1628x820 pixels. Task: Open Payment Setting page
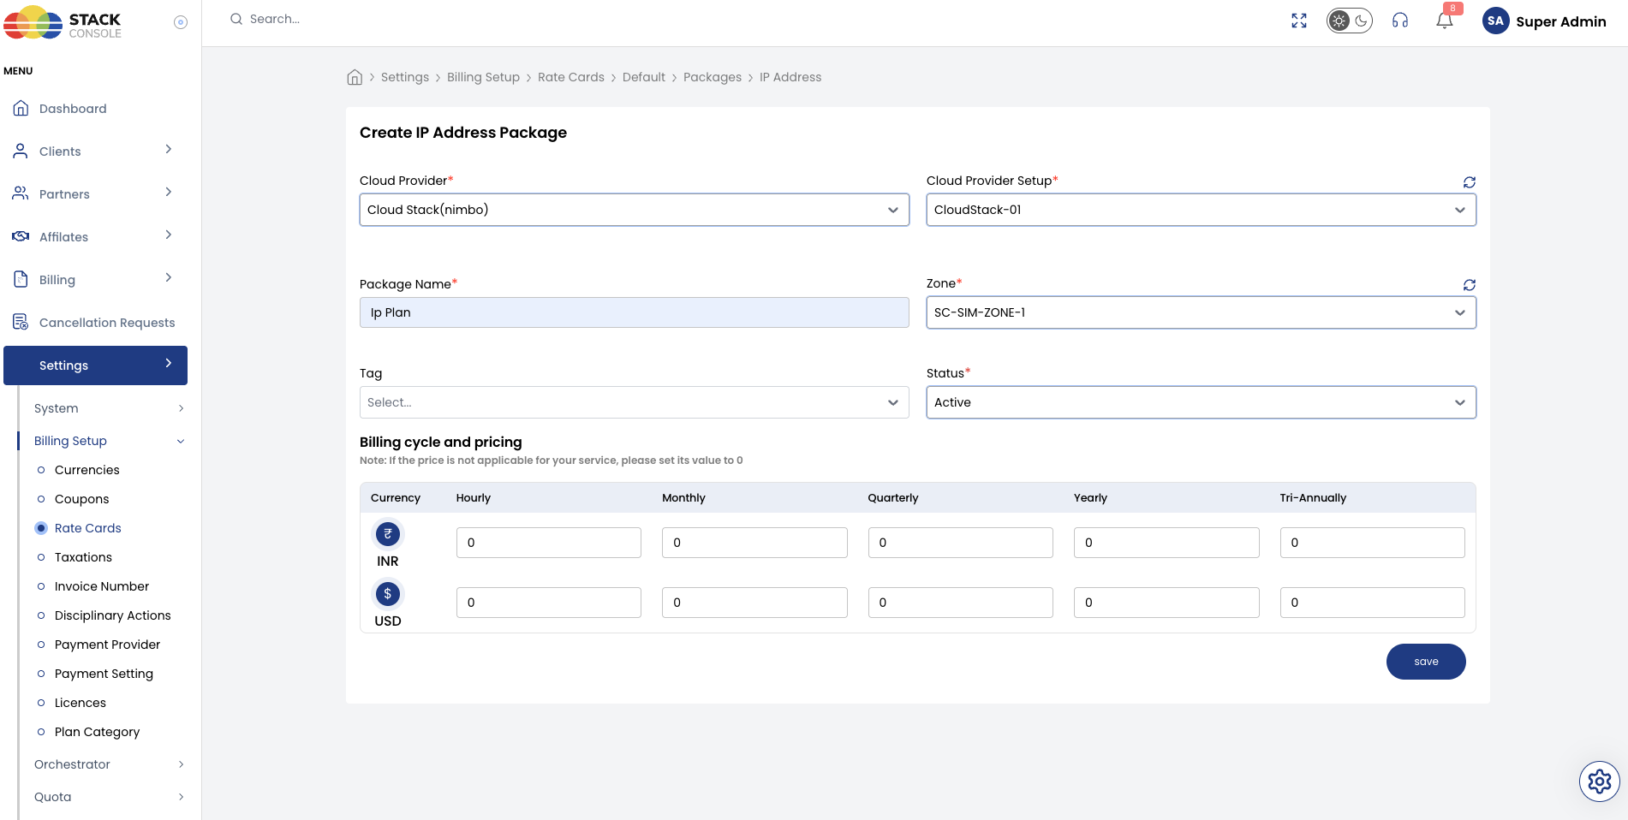click(x=104, y=674)
